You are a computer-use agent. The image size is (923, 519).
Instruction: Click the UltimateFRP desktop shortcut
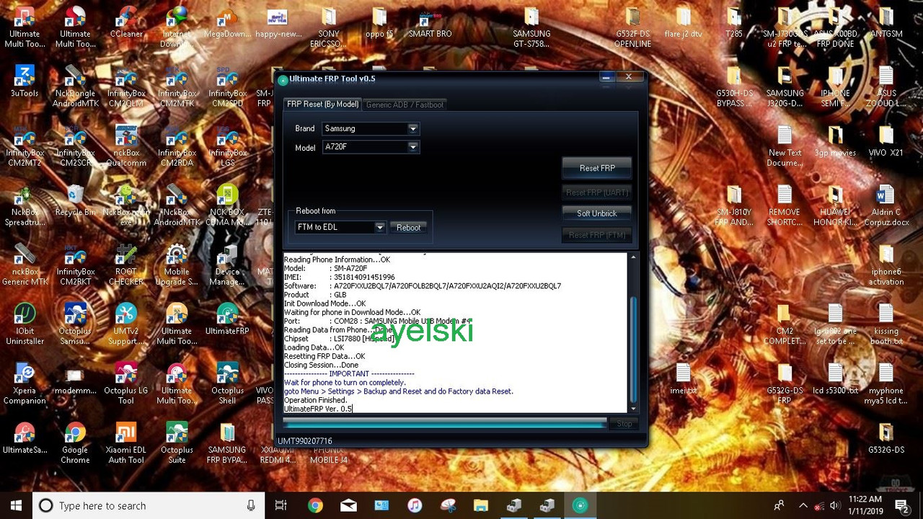227,319
